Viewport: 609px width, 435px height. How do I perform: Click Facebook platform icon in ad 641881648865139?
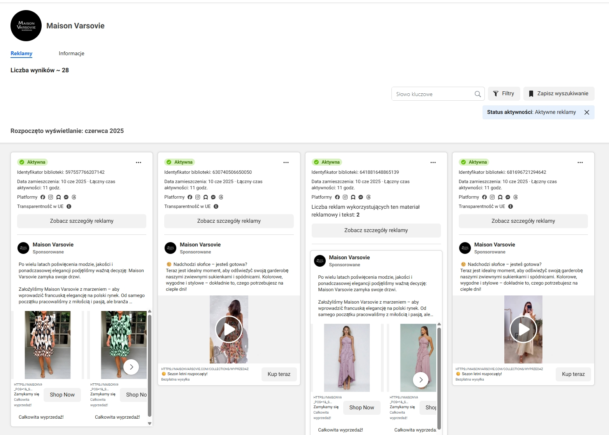(x=337, y=197)
